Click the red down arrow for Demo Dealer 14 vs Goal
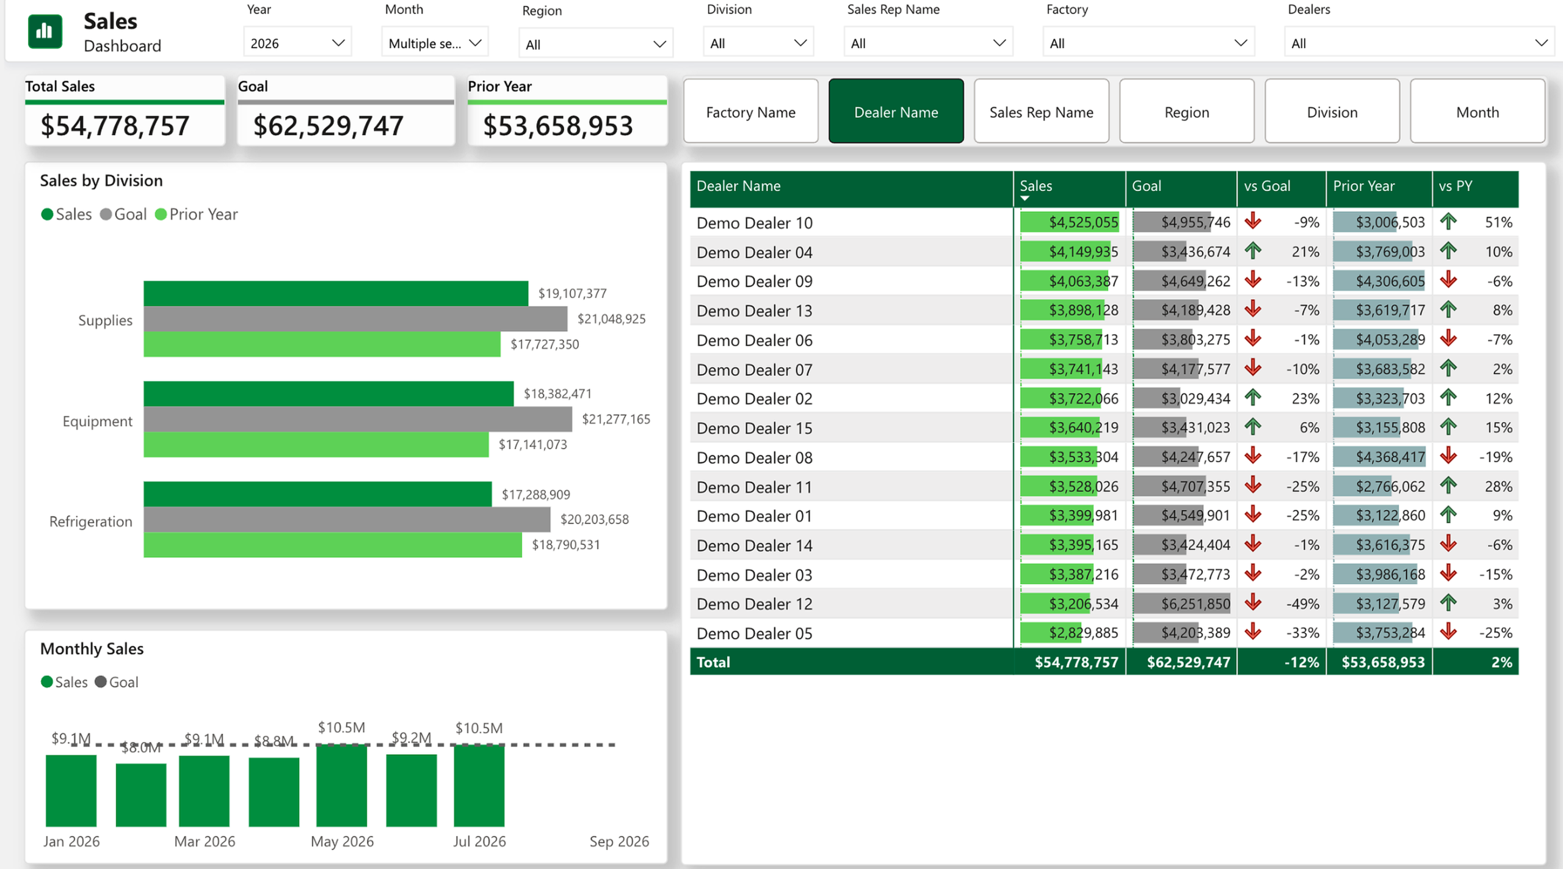Screen dimensions: 1563x869 pyautogui.click(x=1253, y=544)
